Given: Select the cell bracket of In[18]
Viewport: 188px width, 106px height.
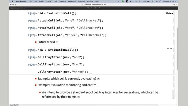Looking at the screenshot, I should (174, 50).
